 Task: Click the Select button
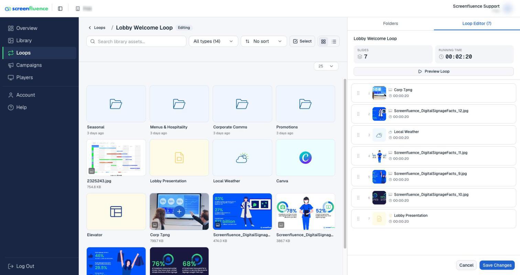[302, 41]
